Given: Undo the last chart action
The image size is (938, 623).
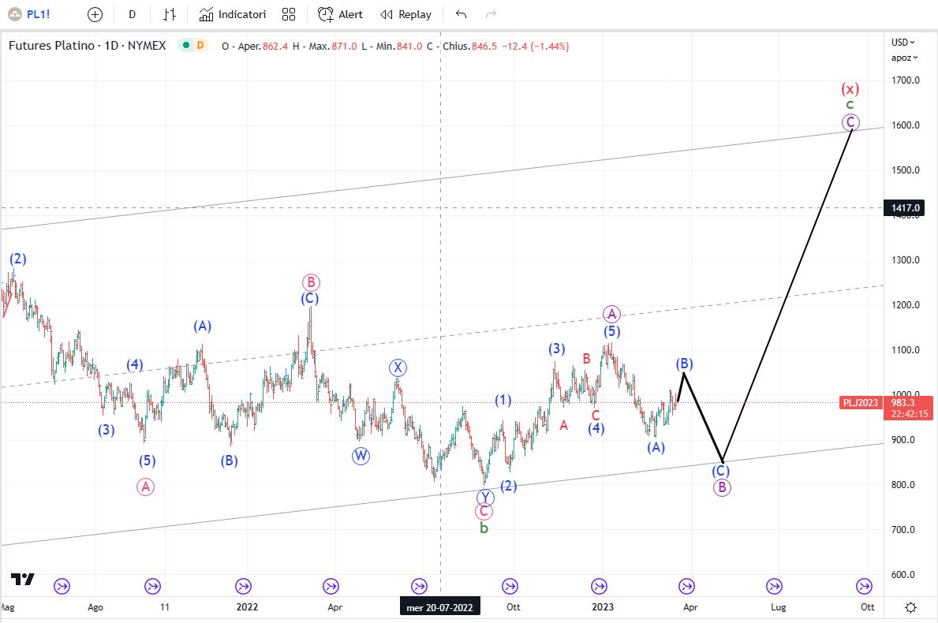Looking at the screenshot, I should [461, 14].
